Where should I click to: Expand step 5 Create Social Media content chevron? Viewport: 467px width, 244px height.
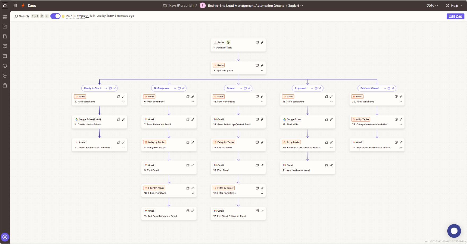coord(123,148)
